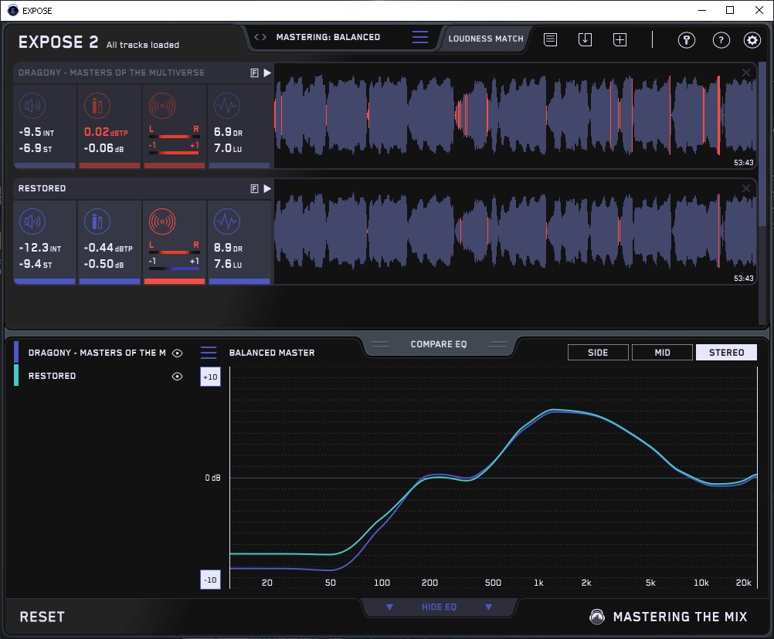The height and width of the screenshot is (639, 774).
Task: Select dynamic range icon on Dragony track
Action: coord(227,106)
